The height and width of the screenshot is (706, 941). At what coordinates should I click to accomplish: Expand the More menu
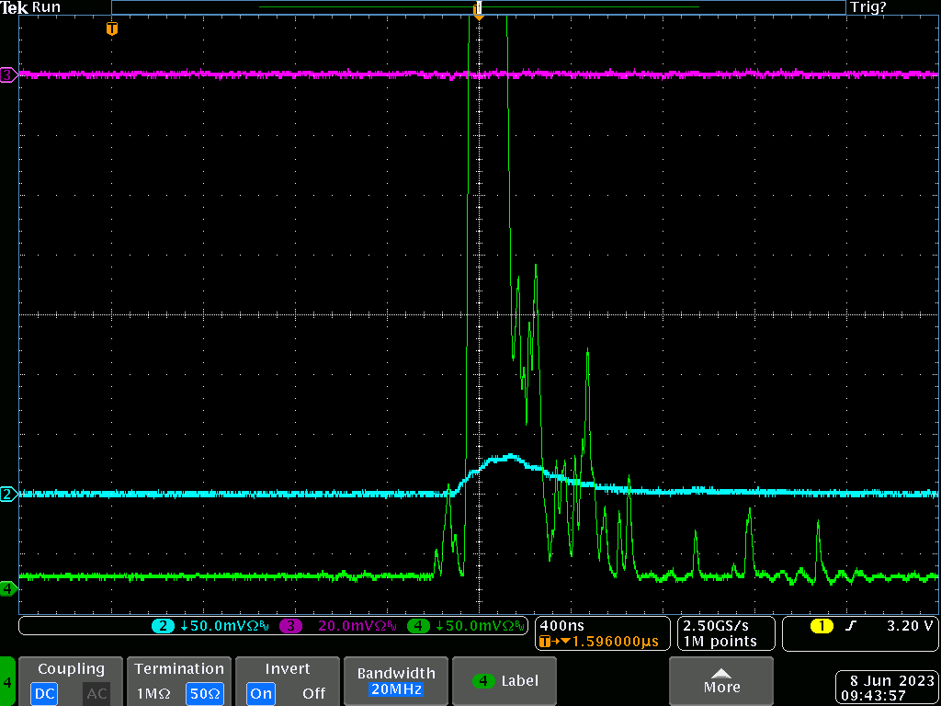(x=721, y=681)
